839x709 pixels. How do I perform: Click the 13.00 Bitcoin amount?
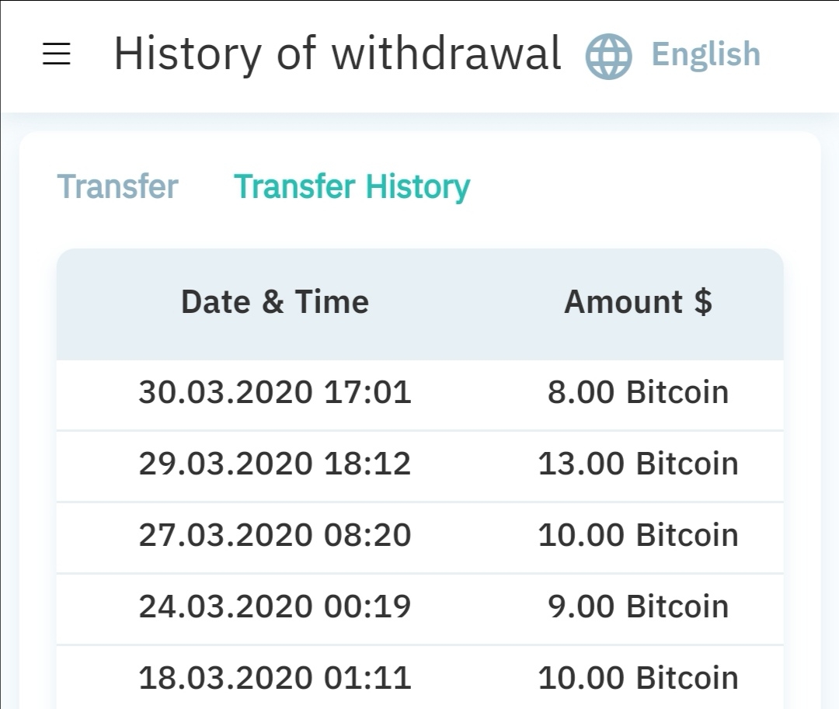point(638,464)
